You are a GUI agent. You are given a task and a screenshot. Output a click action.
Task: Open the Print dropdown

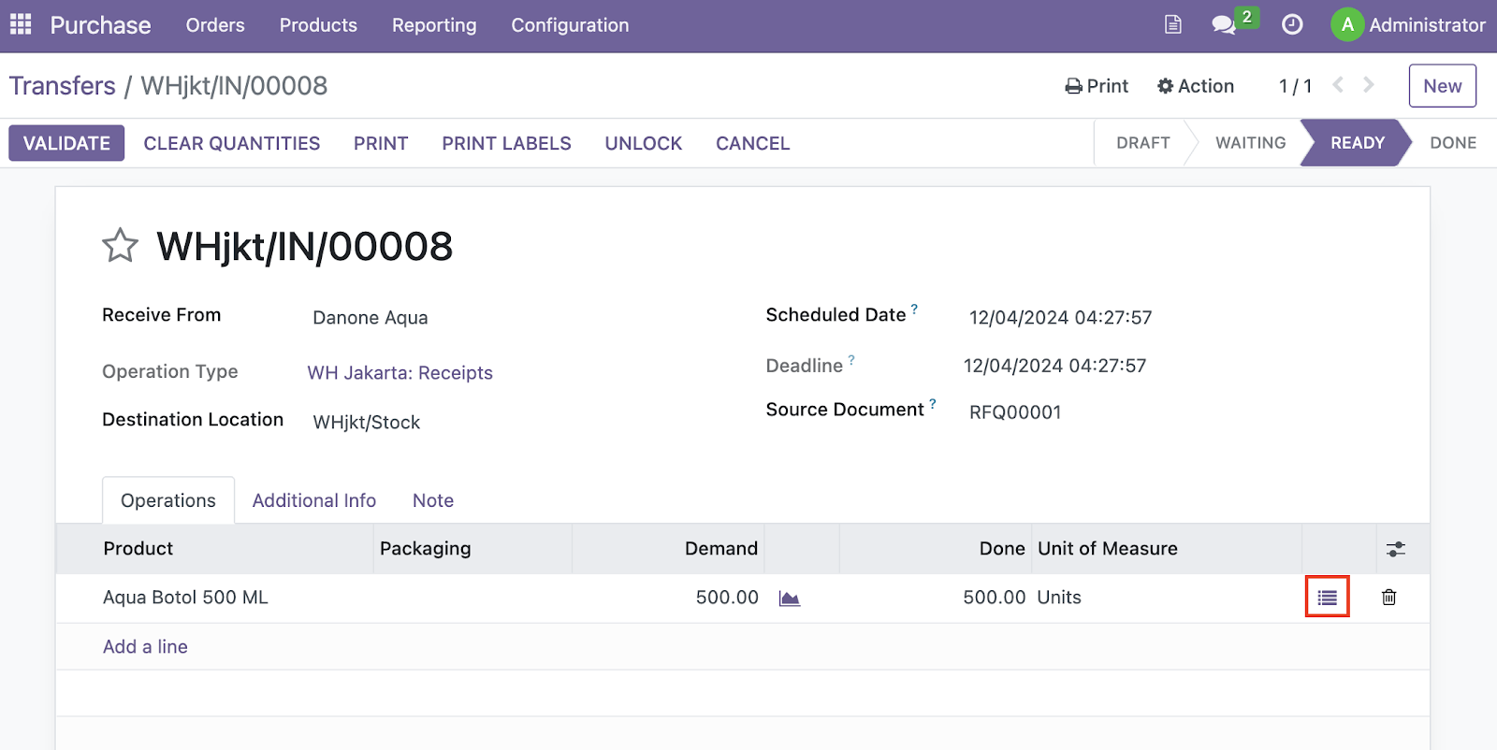[1097, 86]
